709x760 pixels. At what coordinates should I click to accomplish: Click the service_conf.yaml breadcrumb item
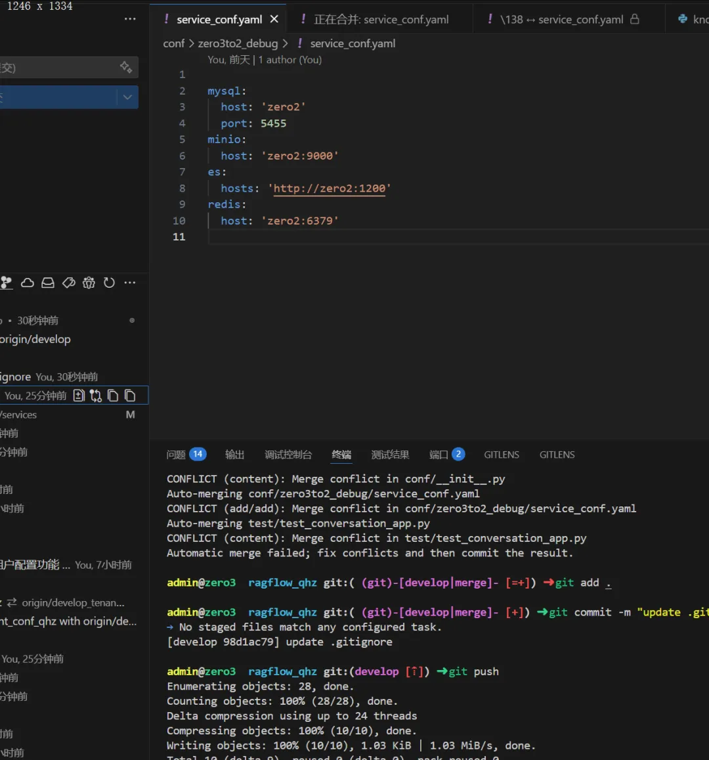(346, 43)
